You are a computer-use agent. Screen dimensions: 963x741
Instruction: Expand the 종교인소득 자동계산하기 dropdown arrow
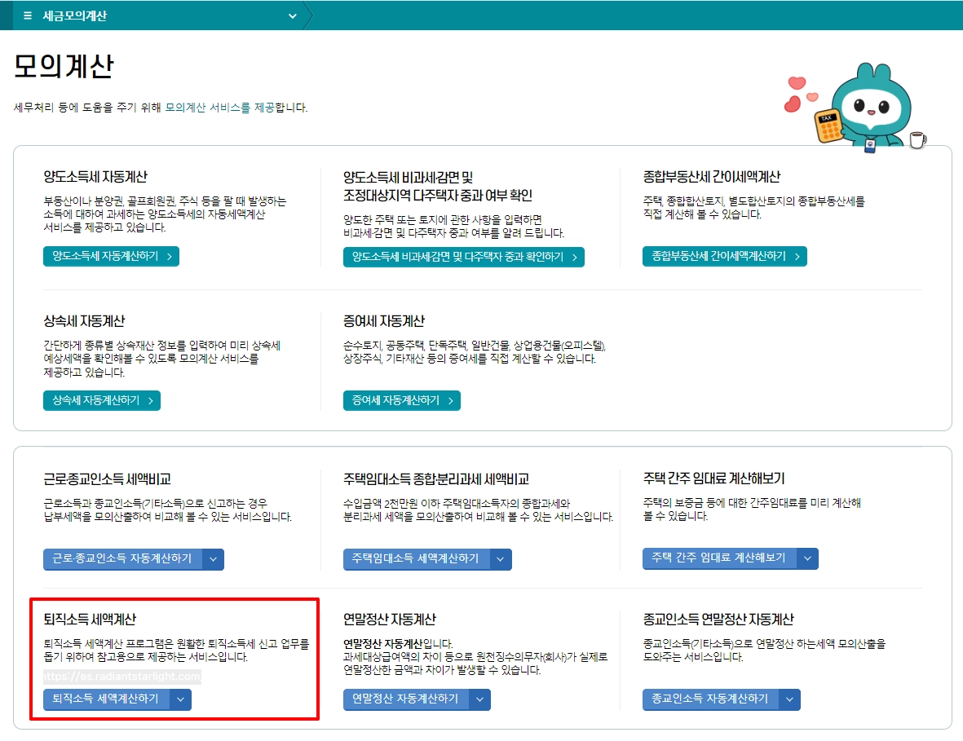[790, 699]
